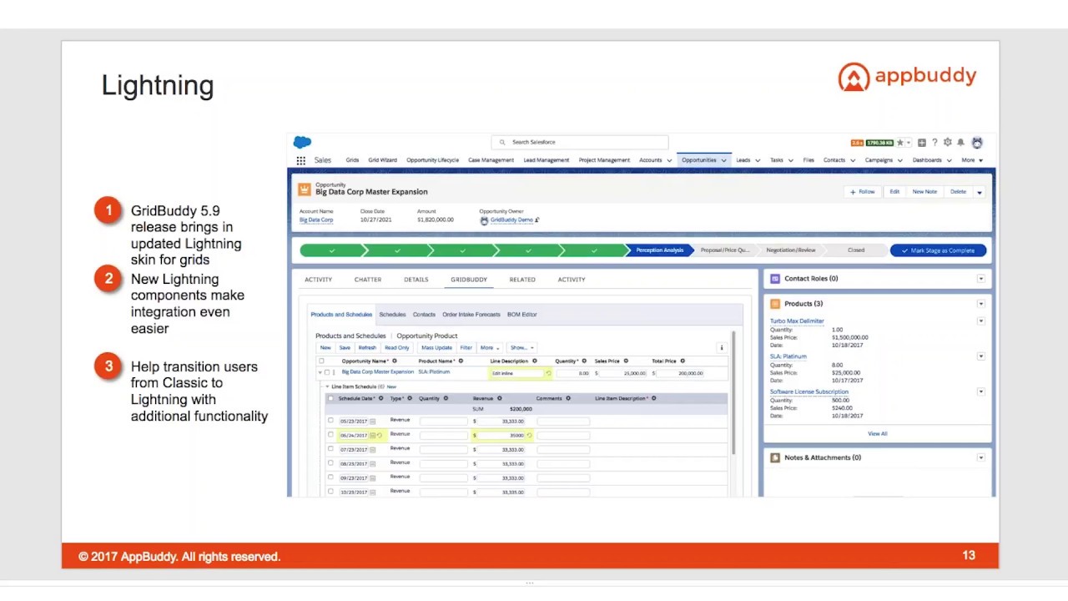This screenshot has width=1068, height=601.
Task: Click the Notes & Attachments panel icon
Action: pyautogui.click(x=775, y=457)
